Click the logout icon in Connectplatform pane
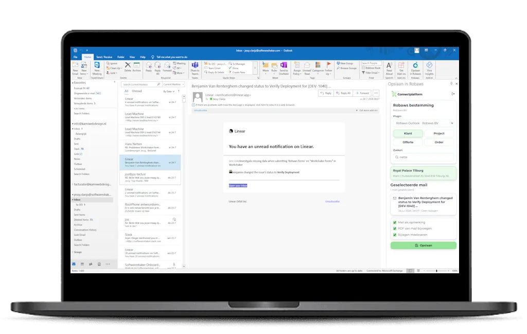The image size is (527, 334). point(453,94)
